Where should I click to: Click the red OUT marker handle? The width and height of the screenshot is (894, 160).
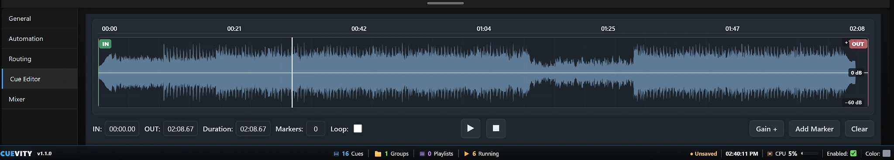pyautogui.click(x=858, y=44)
